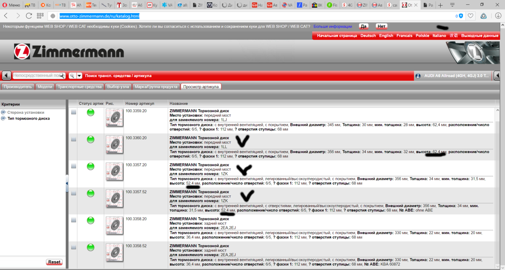Viewport: 505px width, 270px height.
Task: Tick the checkbox for article 100.3357.20
Action: [x=73, y=166]
